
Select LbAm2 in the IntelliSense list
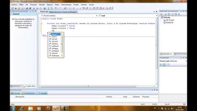coord(54,37)
